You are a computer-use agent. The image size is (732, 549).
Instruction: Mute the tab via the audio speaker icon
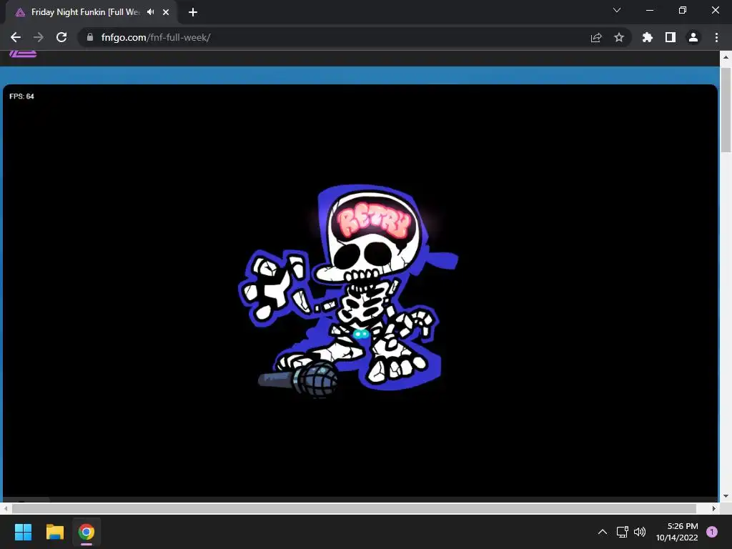tap(150, 12)
